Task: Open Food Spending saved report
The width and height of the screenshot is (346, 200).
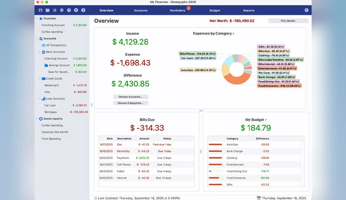Action: click(x=51, y=139)
